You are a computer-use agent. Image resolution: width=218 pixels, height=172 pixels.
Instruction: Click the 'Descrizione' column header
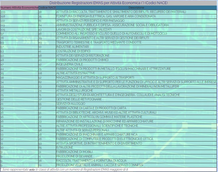click(136, 7)
